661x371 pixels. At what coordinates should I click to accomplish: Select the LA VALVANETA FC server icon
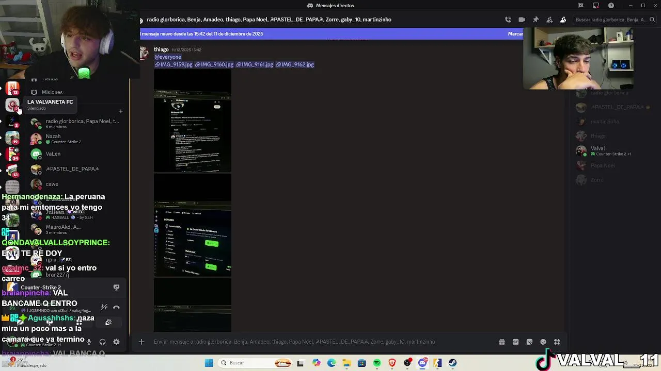point(12,105)
